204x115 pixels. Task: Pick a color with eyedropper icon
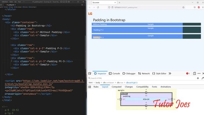pos(202,78)
